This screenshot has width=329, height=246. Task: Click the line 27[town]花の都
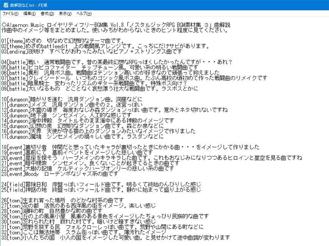tap(78, 206)
